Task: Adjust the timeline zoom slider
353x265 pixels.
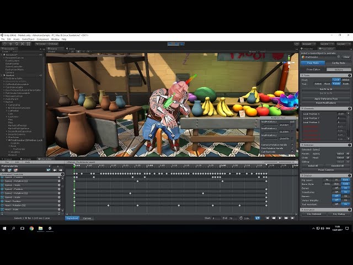Action: tap(278, 162)
